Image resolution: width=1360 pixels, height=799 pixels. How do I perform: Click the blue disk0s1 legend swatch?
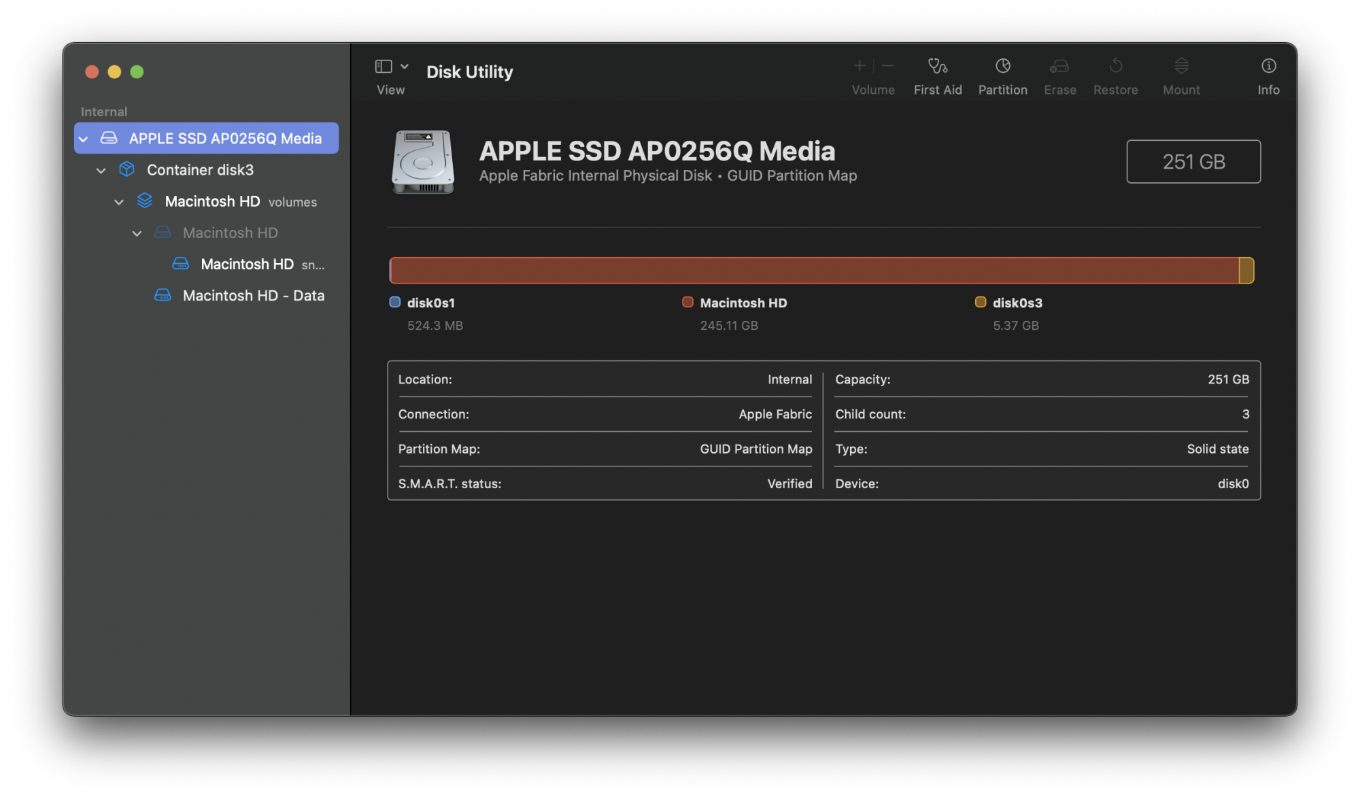coord(395,302)
